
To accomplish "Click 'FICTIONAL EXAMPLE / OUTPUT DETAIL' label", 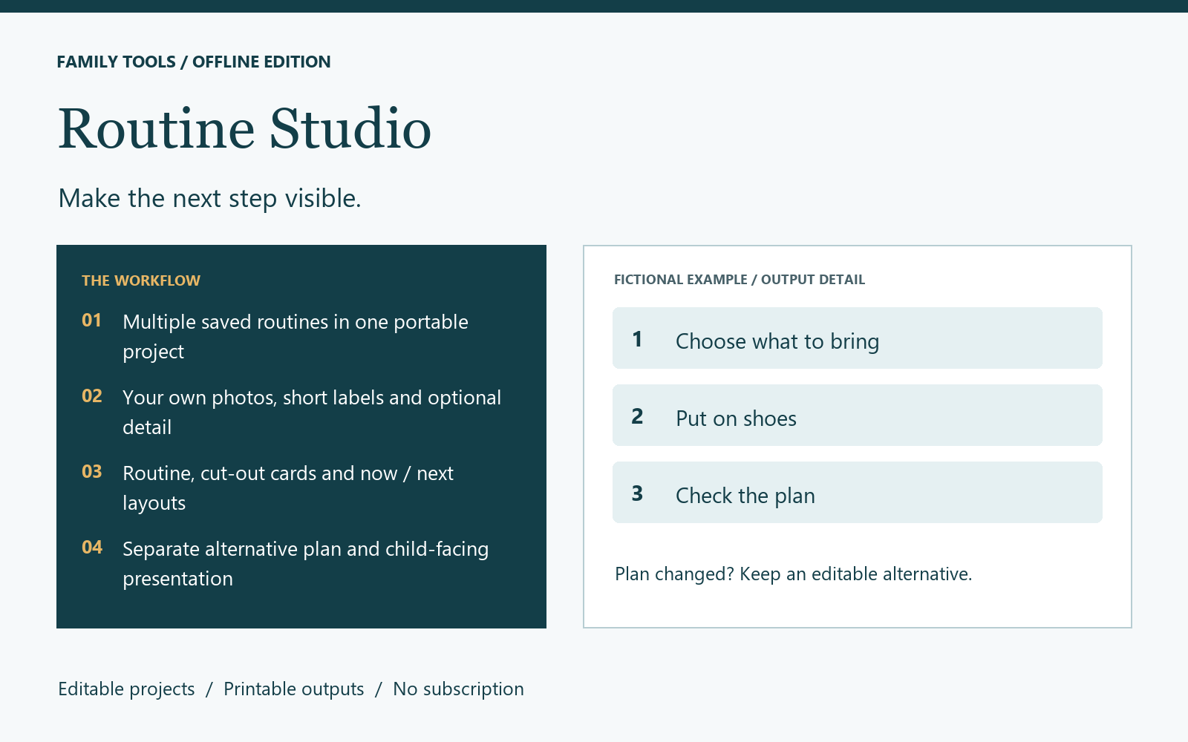I will coord(740,280).
